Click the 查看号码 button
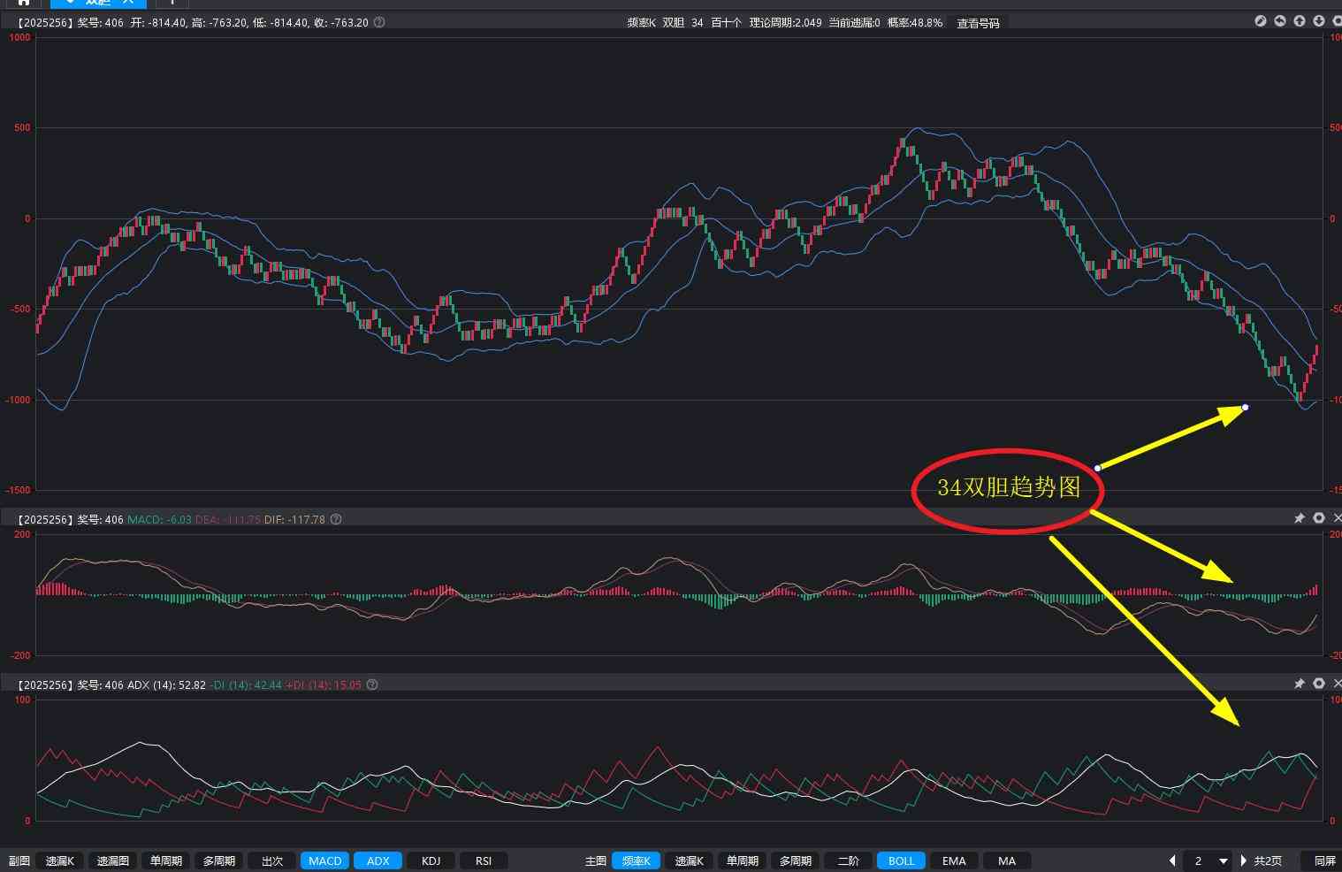 coord(978,23)
